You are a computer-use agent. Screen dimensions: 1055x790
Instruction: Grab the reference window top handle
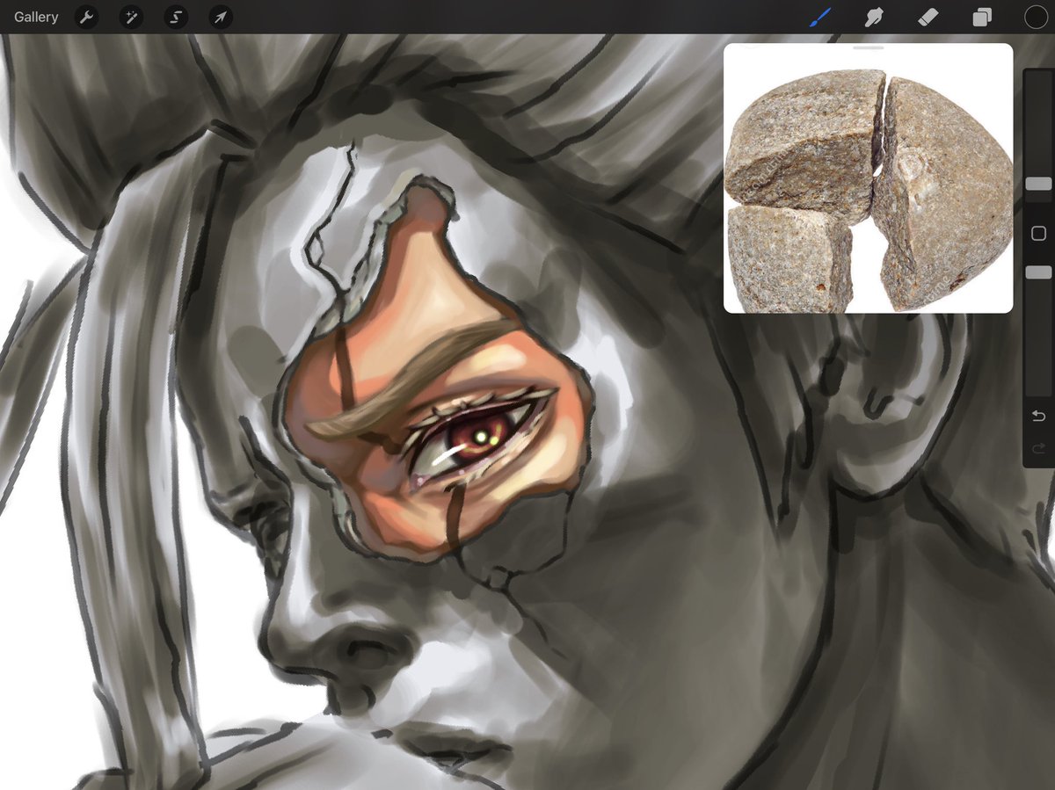pos(868,47)
